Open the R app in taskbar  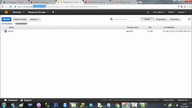[56, 105]
